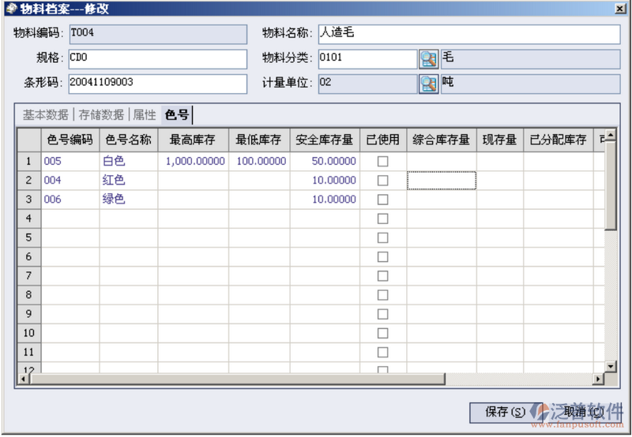The height and width of the screenshot is (437, 632).
Task: Save changes with 保存(S) button
Action: coord(506,412)
